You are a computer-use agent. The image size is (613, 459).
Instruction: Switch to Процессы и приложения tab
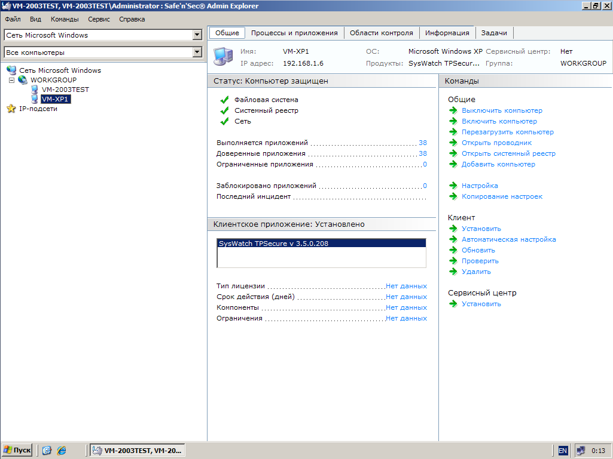click(294, 33)
